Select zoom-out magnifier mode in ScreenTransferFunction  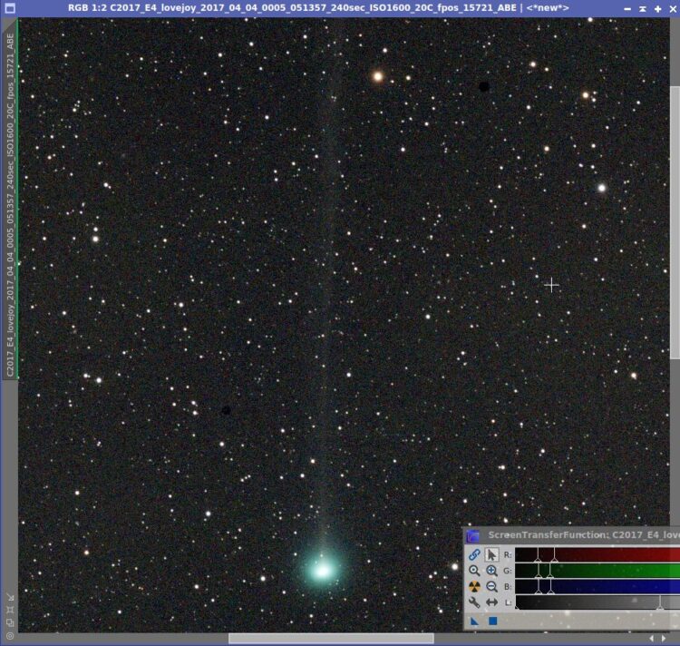491,586
